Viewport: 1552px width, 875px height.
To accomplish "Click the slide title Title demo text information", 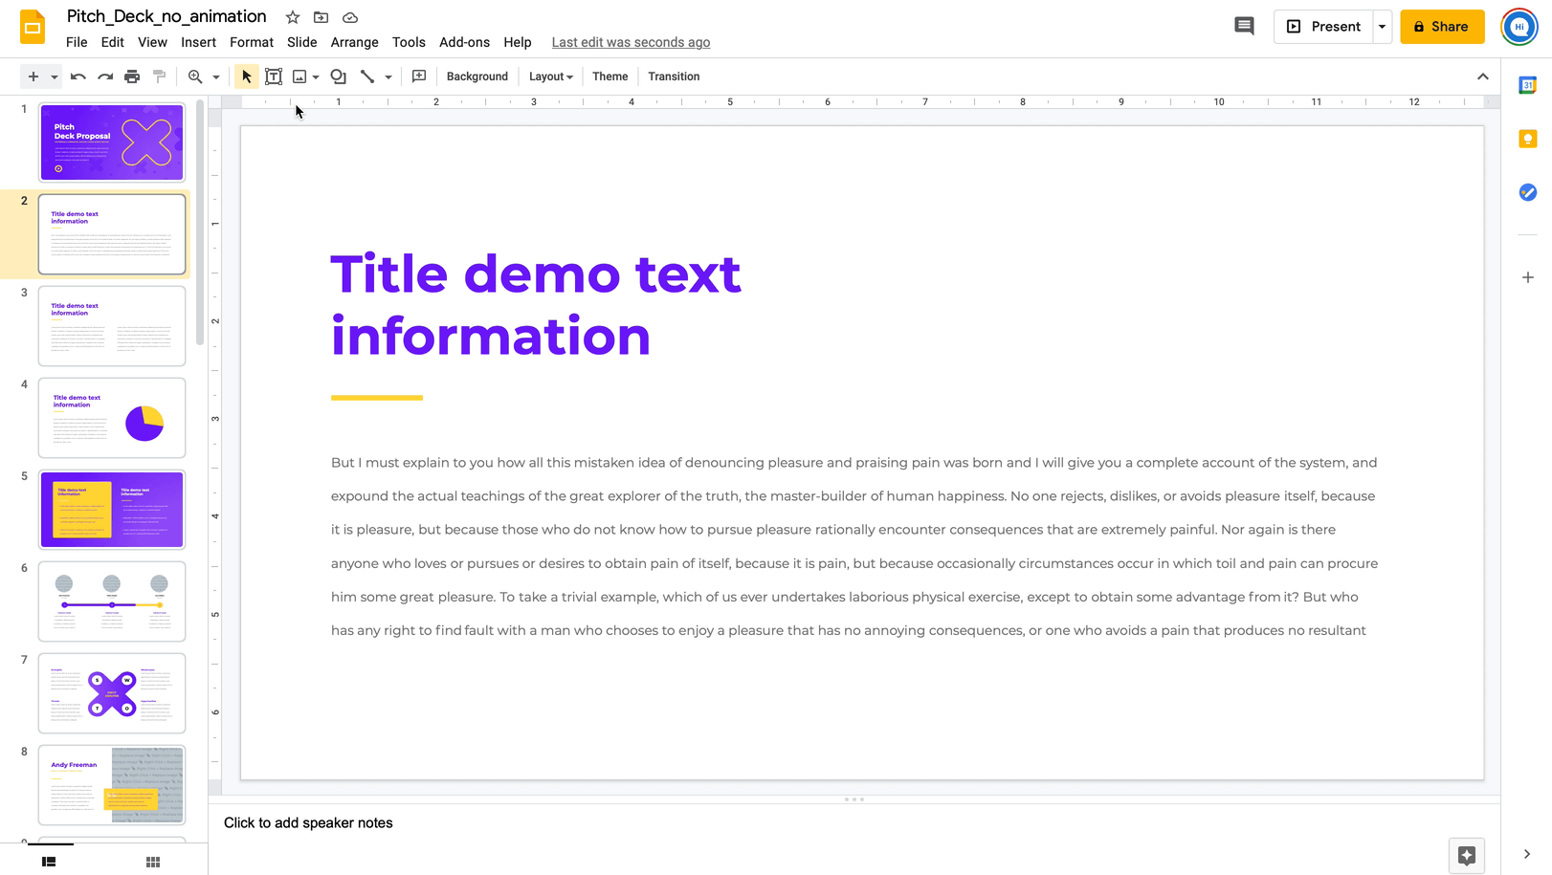I will tap(536, 304).
